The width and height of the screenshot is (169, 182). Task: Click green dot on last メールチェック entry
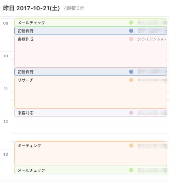[x=131, y=170]
